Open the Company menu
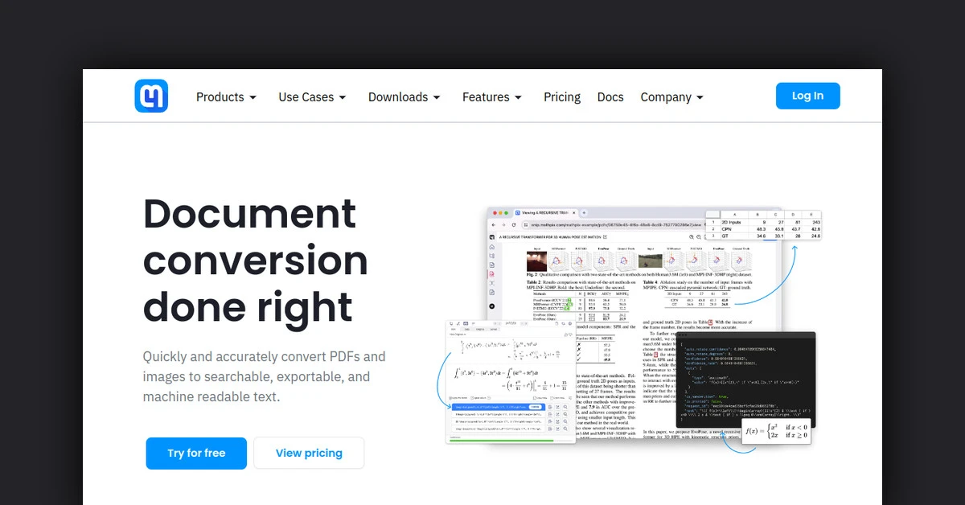 [x=671, y=97]
